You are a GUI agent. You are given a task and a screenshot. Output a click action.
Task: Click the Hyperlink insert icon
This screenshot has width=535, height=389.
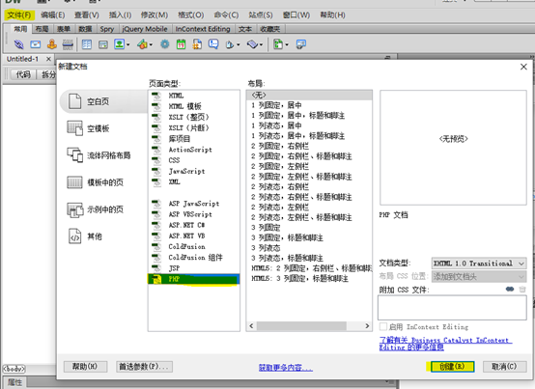coord(18,44)
